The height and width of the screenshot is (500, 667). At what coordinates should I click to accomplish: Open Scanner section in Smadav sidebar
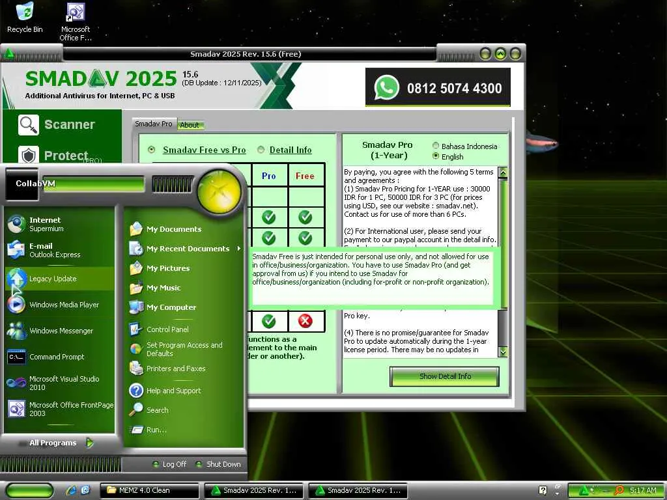(57, 124)
